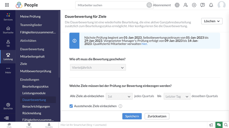Uncheck Ausstehende Ziele einbeziehen
Screen dimensions: 229x128
pyautogui.click(x=71, y=106)
